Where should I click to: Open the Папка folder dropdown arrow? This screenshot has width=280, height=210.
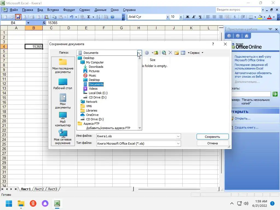point(139,53)
